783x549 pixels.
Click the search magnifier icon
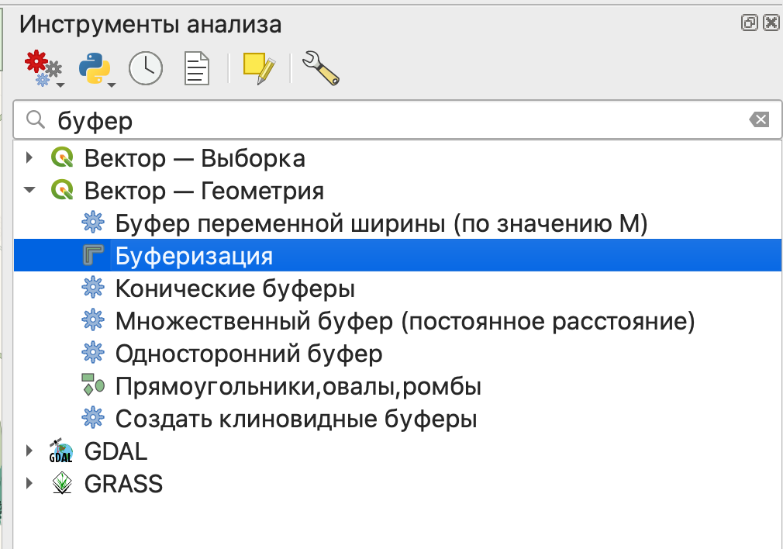(x=36, y=120)
